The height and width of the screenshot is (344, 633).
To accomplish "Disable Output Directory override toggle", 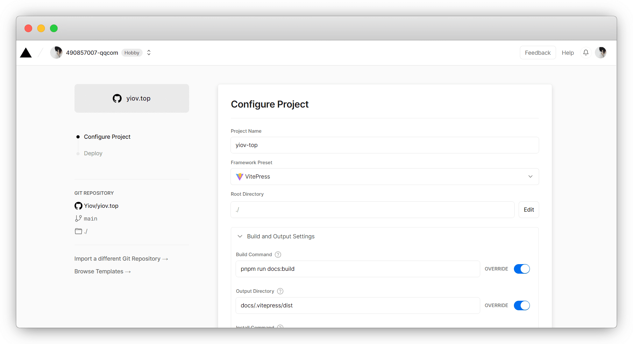I will (x=522, y=305).
